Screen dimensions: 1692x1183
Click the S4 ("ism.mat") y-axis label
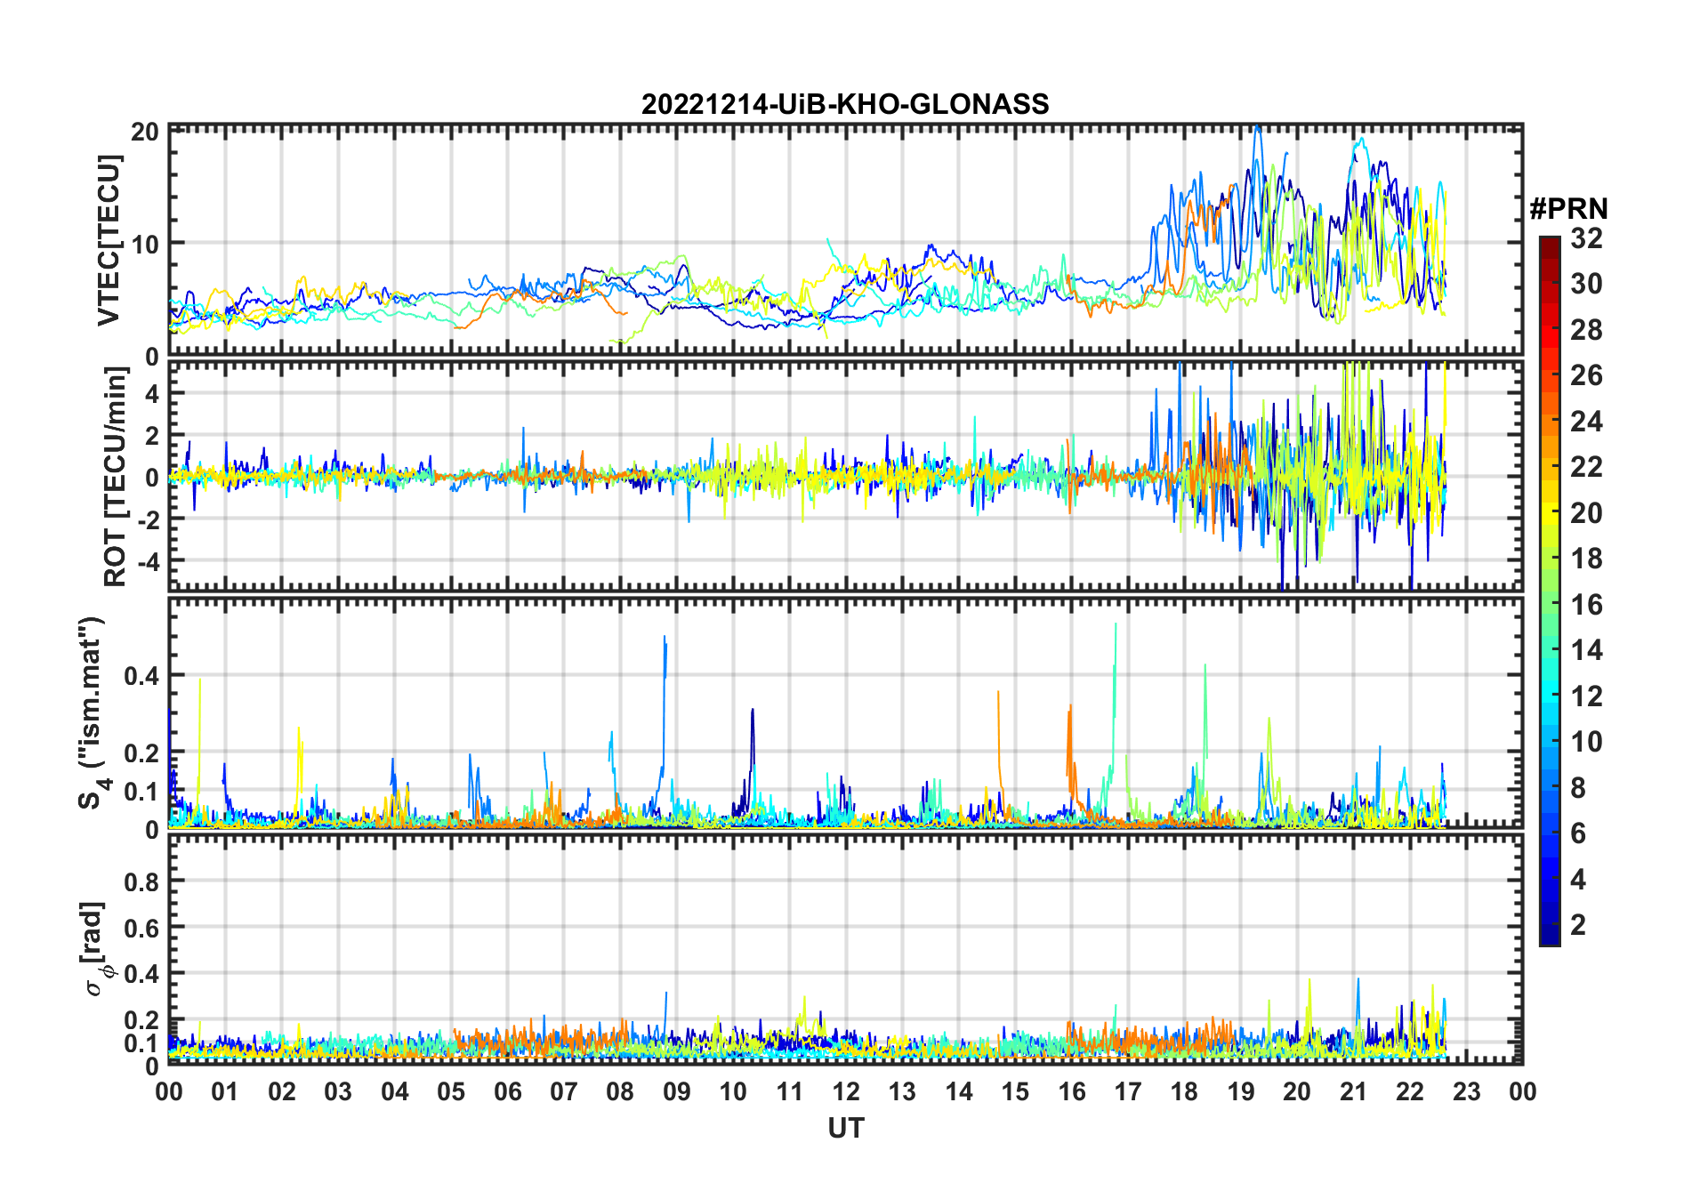tap(91, 713)
